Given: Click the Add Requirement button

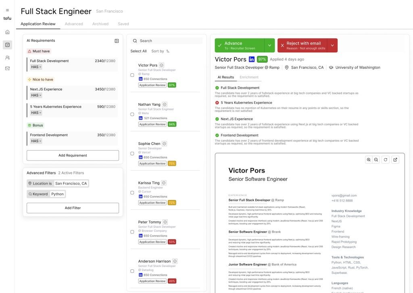Looking at the screenshot, I should (x=73, y=155).
